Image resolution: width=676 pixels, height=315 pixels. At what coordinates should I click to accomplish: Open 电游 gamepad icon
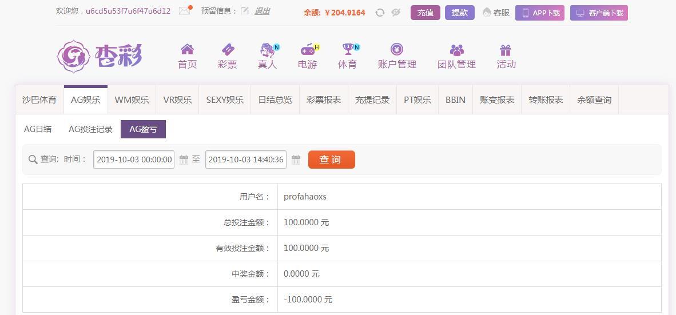click(x=308, y=50)
